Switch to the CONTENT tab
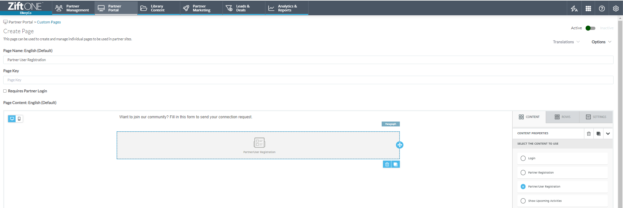Viewport: 623px width, 208px height. pyautogui.click(x=529, y=117)
